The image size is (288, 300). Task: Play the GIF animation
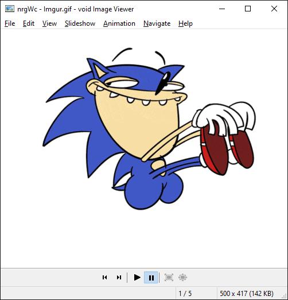click(137, 277)
